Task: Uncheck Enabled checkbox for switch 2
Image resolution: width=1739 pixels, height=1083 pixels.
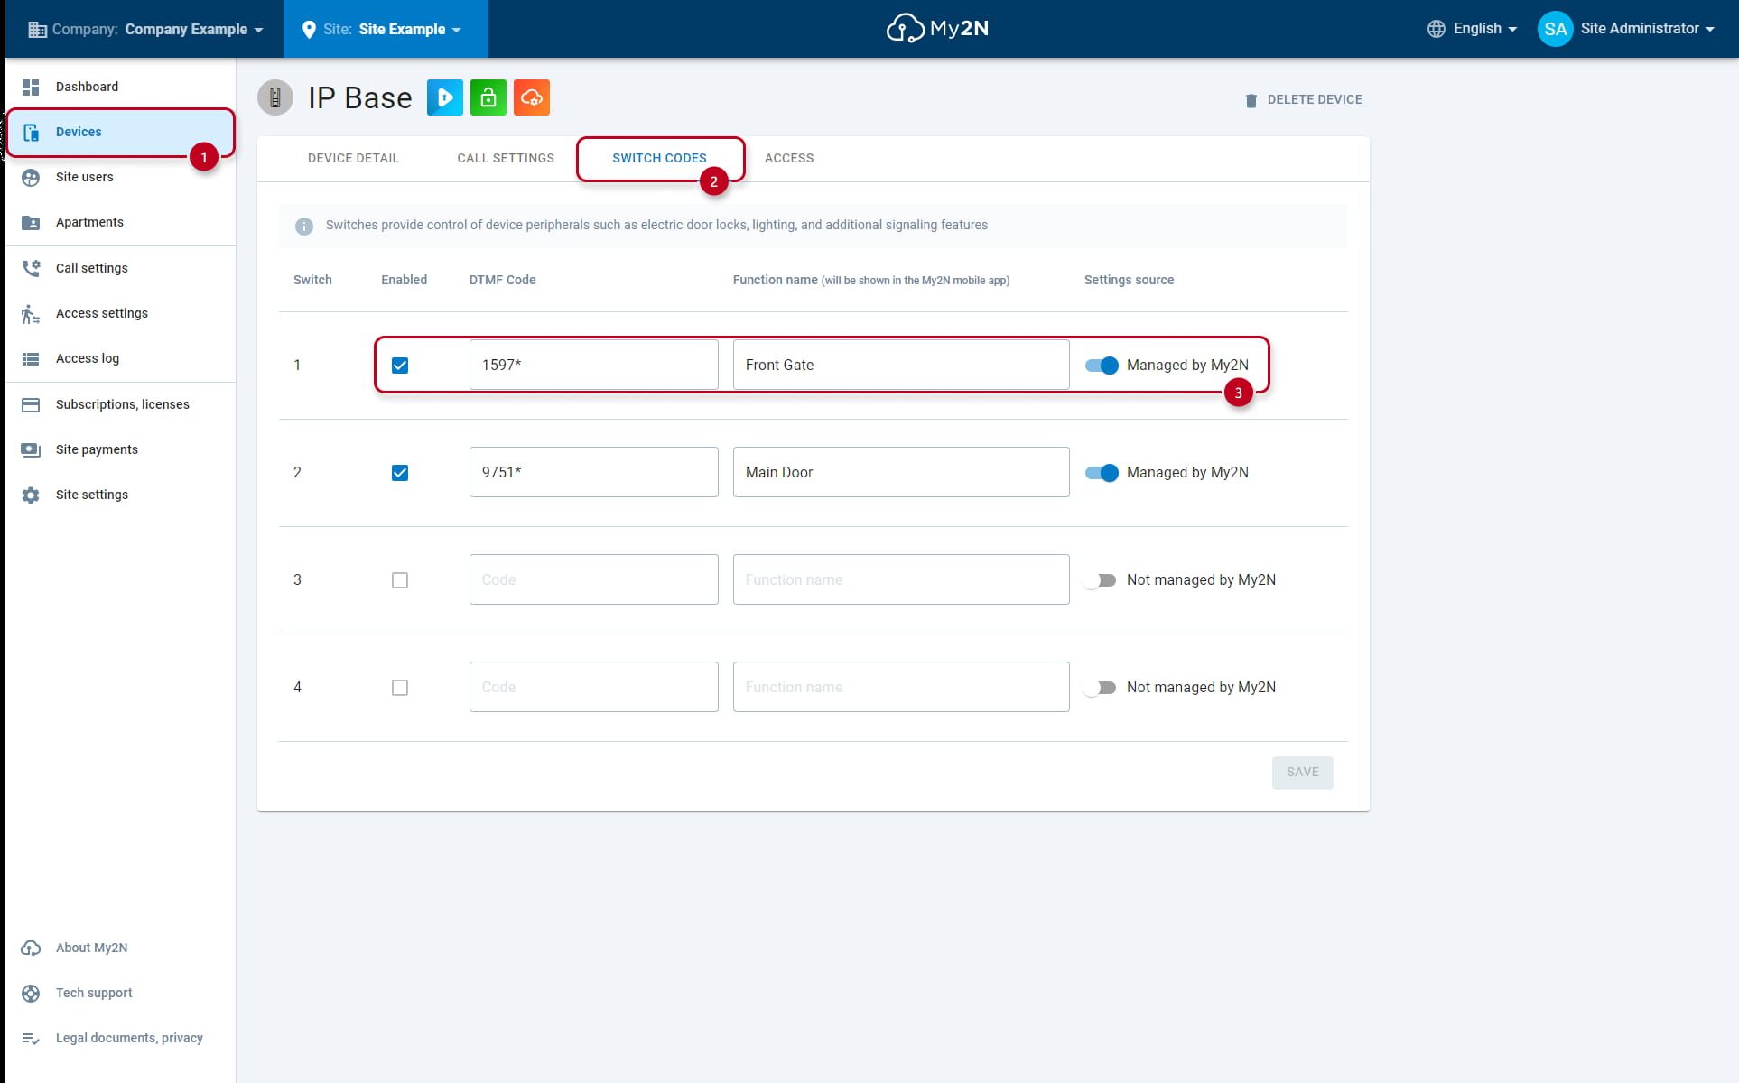Action: 400,473
